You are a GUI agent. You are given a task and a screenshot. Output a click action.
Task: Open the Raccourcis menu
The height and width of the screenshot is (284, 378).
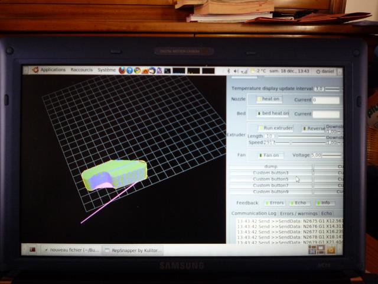[82, 70]
